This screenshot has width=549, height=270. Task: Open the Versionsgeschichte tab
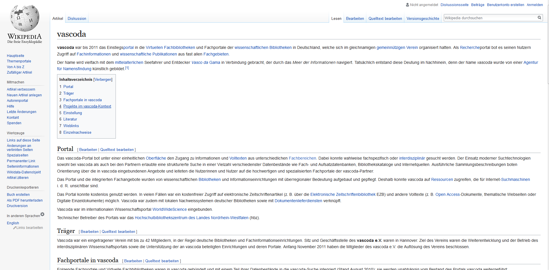[423, 18]
